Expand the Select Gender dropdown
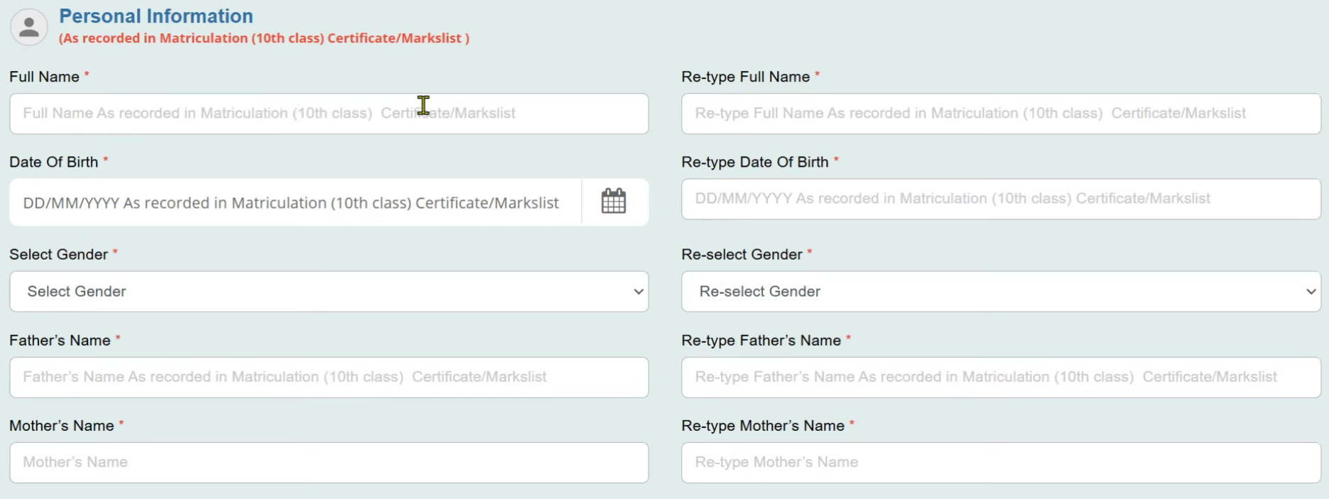Viewport: 1329px width, 499px height. coord(328,291)
